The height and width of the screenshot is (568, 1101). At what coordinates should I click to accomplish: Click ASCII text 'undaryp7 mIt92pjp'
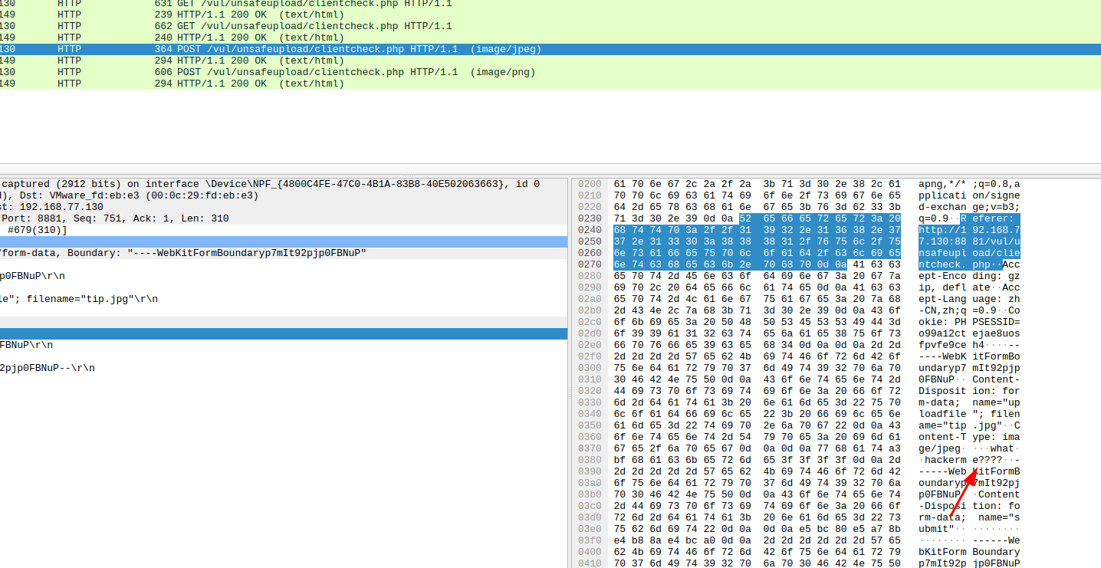coord(969,368)
